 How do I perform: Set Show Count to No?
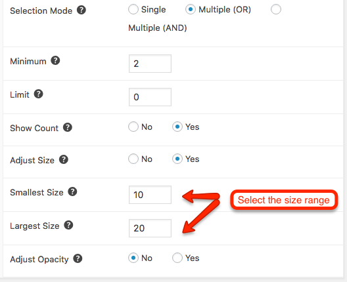click(133, 127)
